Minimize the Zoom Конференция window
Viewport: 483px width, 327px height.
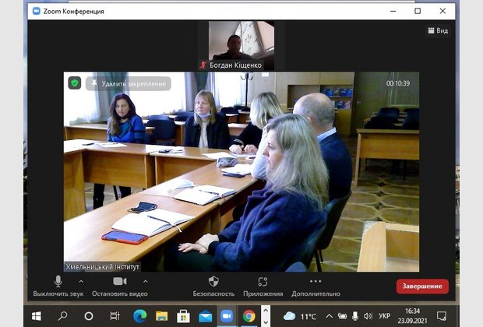click(x=393, y=11)
